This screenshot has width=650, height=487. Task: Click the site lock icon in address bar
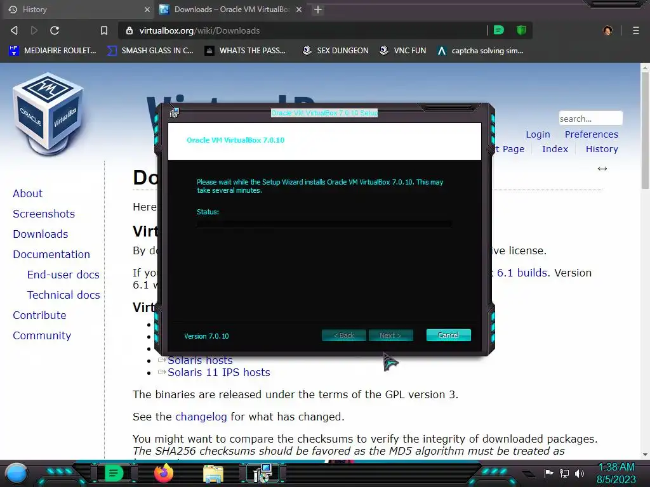pyautogui.click(x=129, y=30)
